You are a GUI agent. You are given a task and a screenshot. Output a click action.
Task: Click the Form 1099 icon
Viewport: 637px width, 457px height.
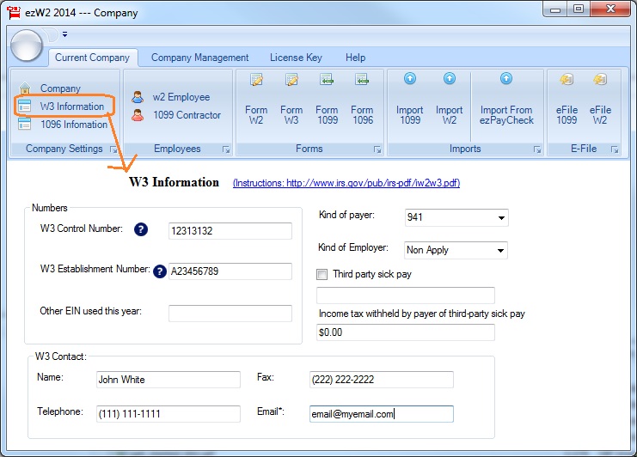(327, 80)
